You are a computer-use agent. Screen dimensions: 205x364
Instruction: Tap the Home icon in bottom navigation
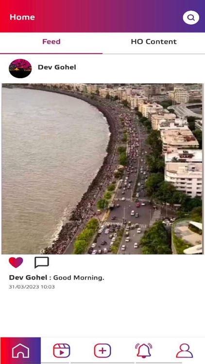[20, 350]
